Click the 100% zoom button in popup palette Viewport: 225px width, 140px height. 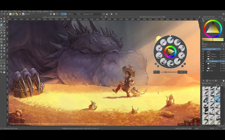pyautogui.click(x=181, y=72)
